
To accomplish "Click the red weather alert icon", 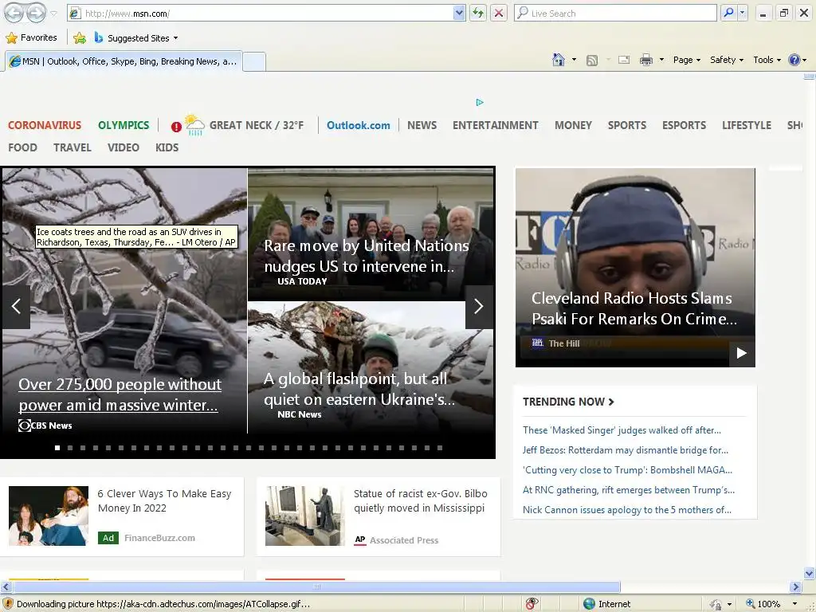I will (x=176, y=127).
